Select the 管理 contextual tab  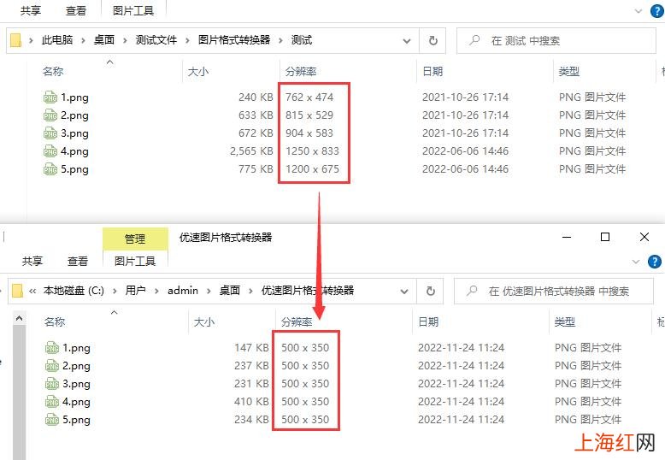(135, 239)
